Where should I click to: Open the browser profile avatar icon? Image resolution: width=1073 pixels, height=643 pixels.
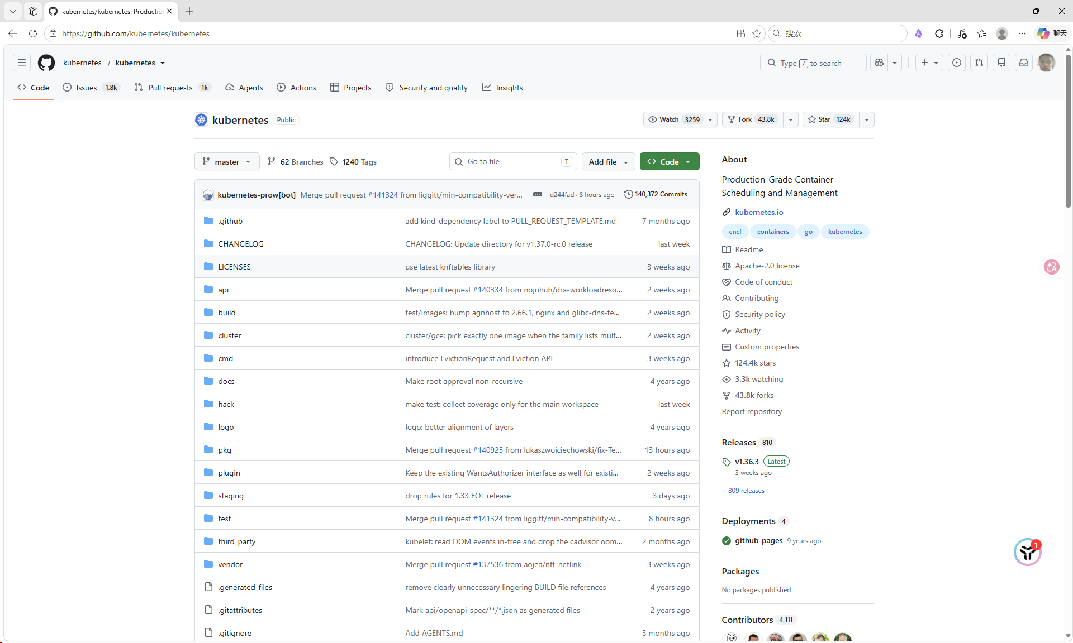[1002, 33]
